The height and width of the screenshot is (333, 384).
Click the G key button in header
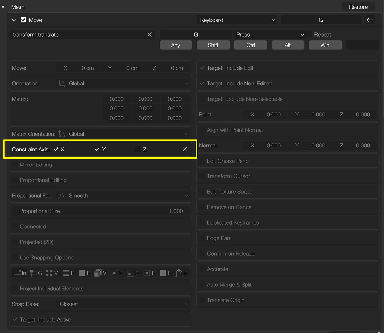click(321, 20)
